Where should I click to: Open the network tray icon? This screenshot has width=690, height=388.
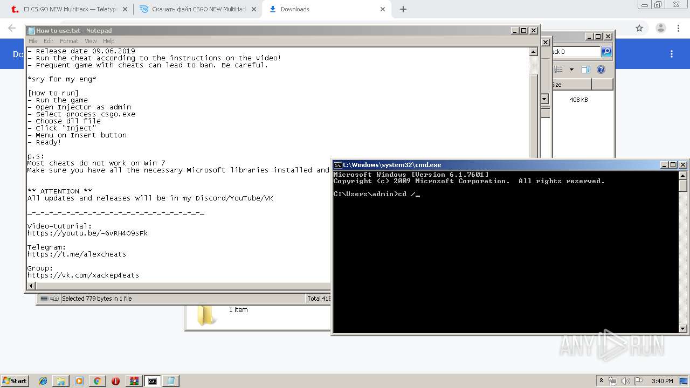pos(613,381)
